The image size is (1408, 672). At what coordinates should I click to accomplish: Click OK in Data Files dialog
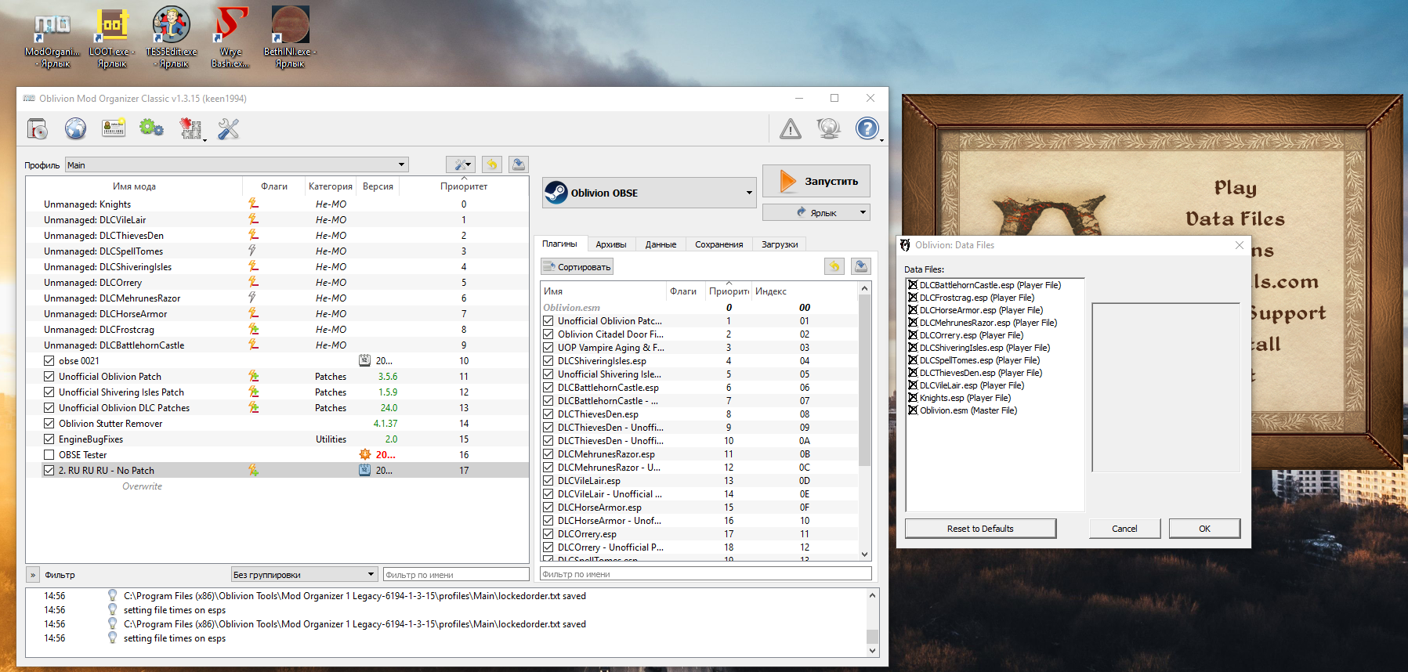pos(1204,529)
